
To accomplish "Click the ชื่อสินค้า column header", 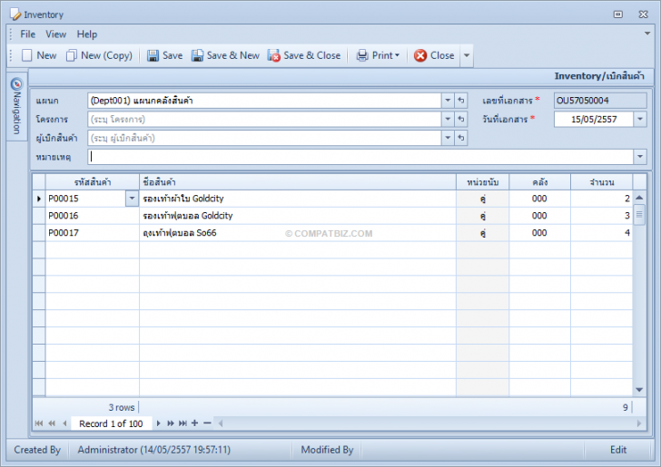I will coord(298,182).
